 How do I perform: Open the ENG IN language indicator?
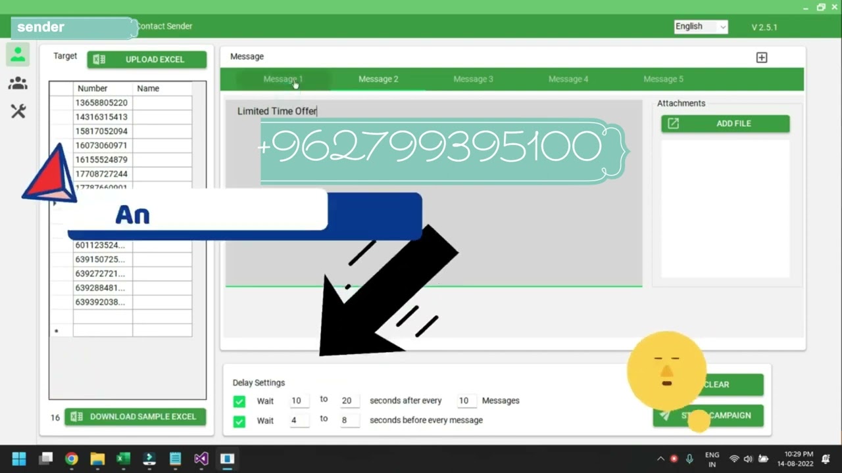pyautogui.click(x=712, y=459)
